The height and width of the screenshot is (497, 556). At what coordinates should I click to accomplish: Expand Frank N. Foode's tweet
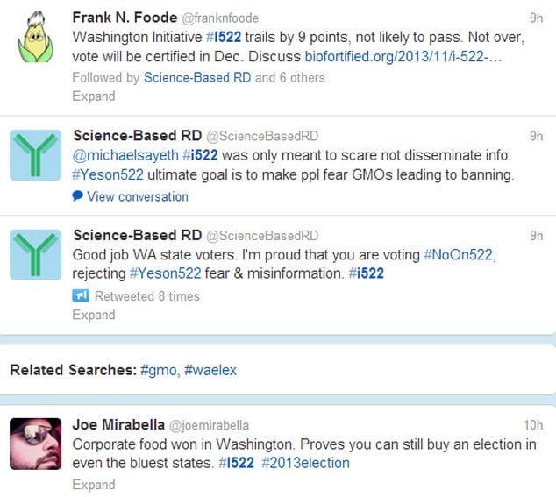(x=93, y=96)
